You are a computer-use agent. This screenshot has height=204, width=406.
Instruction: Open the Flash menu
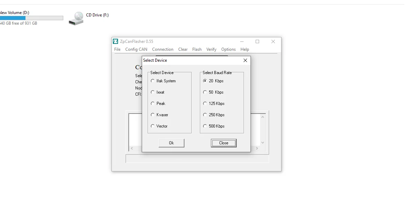[197, 49]
